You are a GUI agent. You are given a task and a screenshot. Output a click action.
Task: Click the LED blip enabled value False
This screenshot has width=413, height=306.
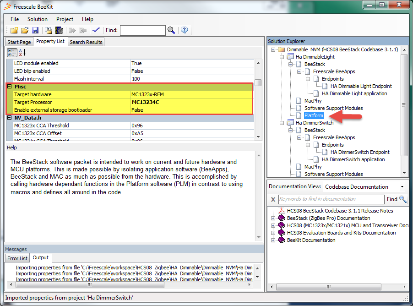click(x=137, y=71)
